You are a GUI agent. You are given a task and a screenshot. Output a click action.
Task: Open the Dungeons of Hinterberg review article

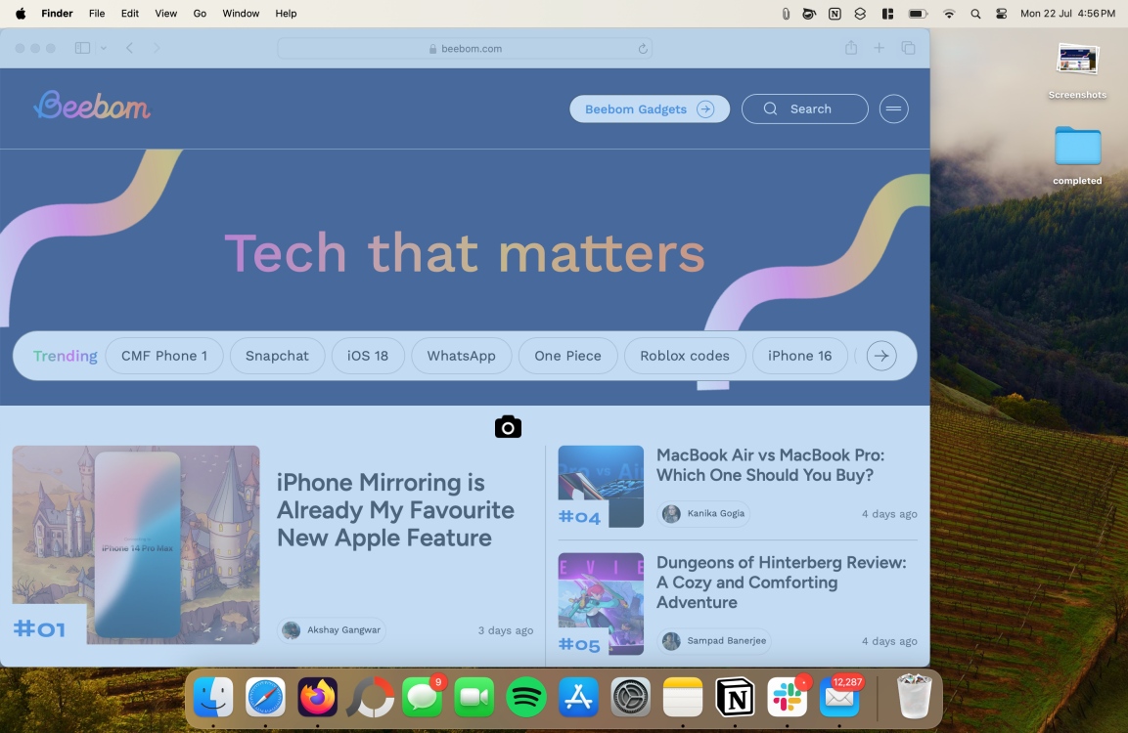(x=781, y=582)
